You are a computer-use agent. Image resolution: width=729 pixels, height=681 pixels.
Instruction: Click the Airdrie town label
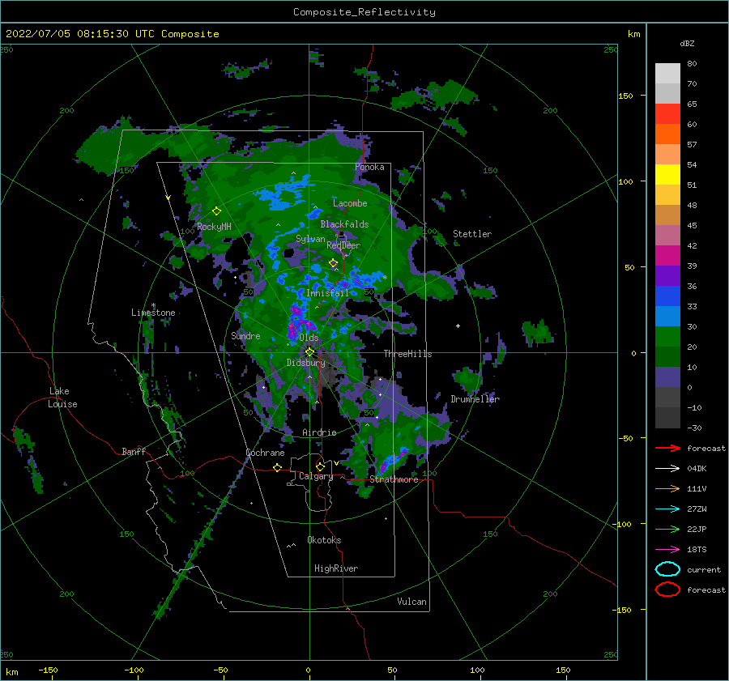click(x=319, y=432)
